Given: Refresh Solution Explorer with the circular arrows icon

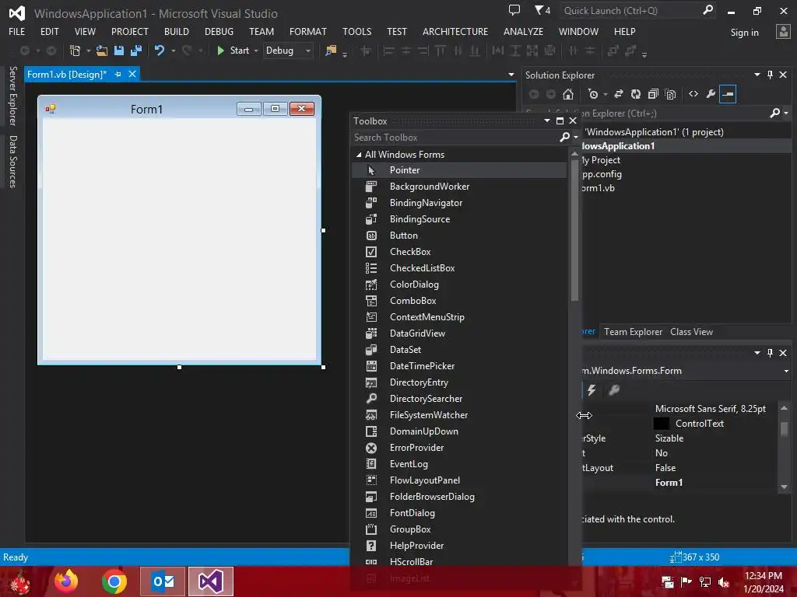Looking at the screenshot, I should pos(636,94).
